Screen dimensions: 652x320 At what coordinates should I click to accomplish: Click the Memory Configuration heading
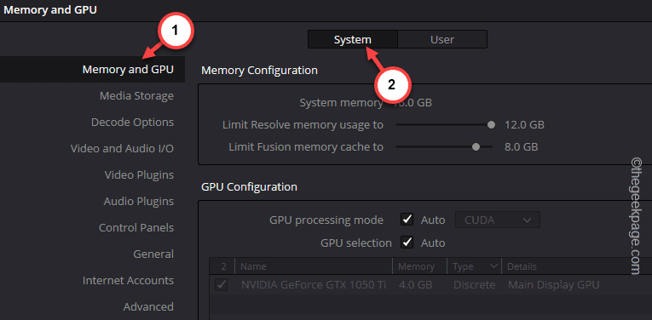[259, 70]
